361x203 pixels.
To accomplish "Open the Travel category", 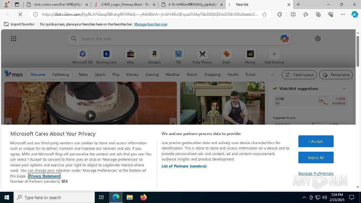I will (x=250, y=74).
